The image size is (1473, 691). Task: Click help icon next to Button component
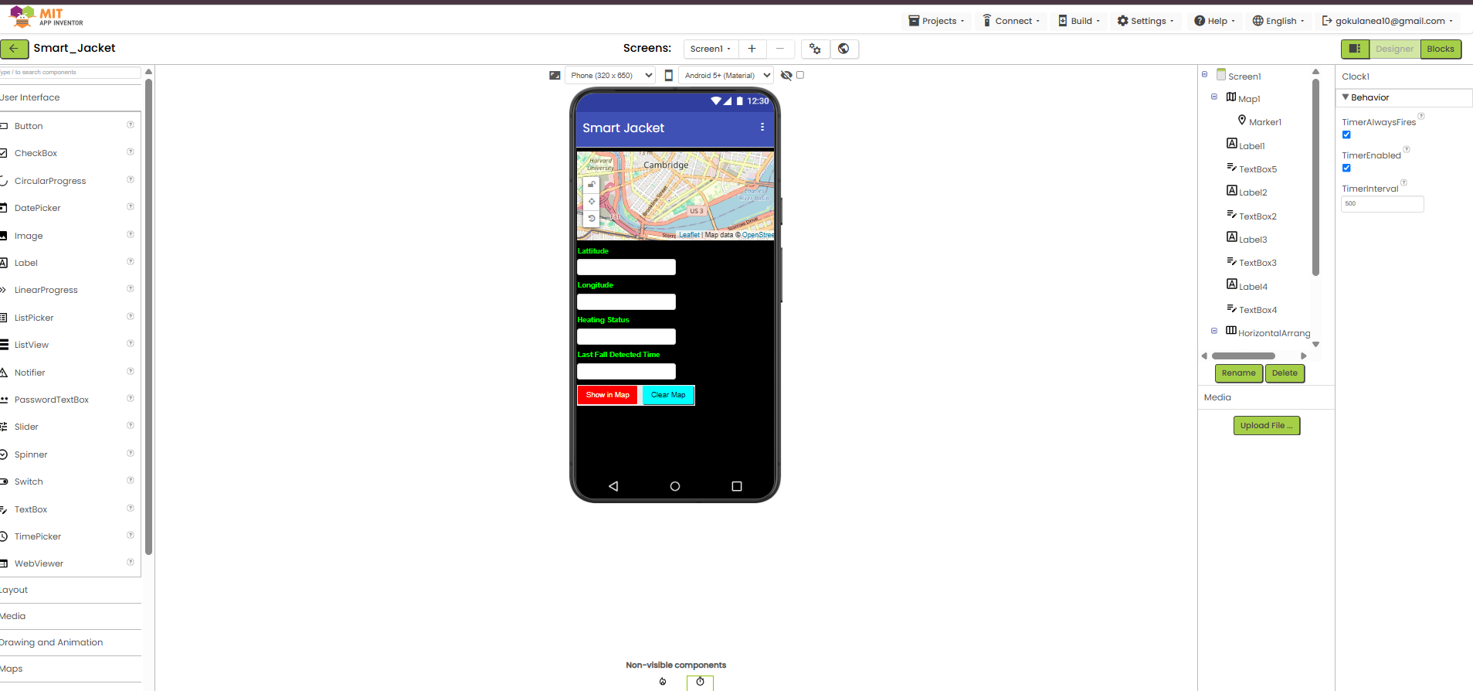131,125
